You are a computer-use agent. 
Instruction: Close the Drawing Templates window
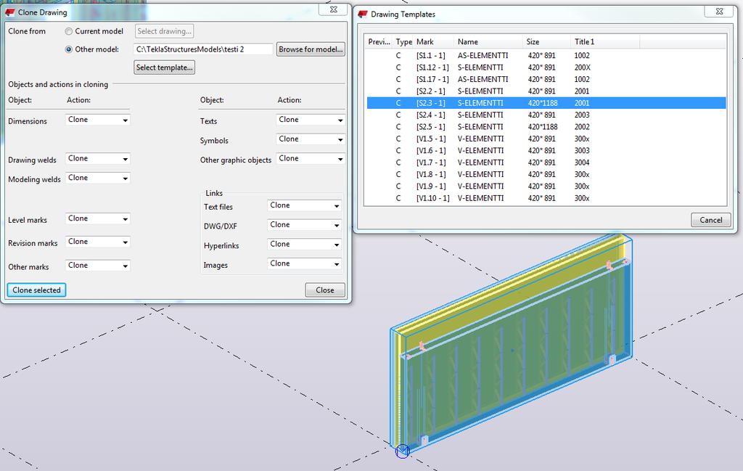coord(719,11)
